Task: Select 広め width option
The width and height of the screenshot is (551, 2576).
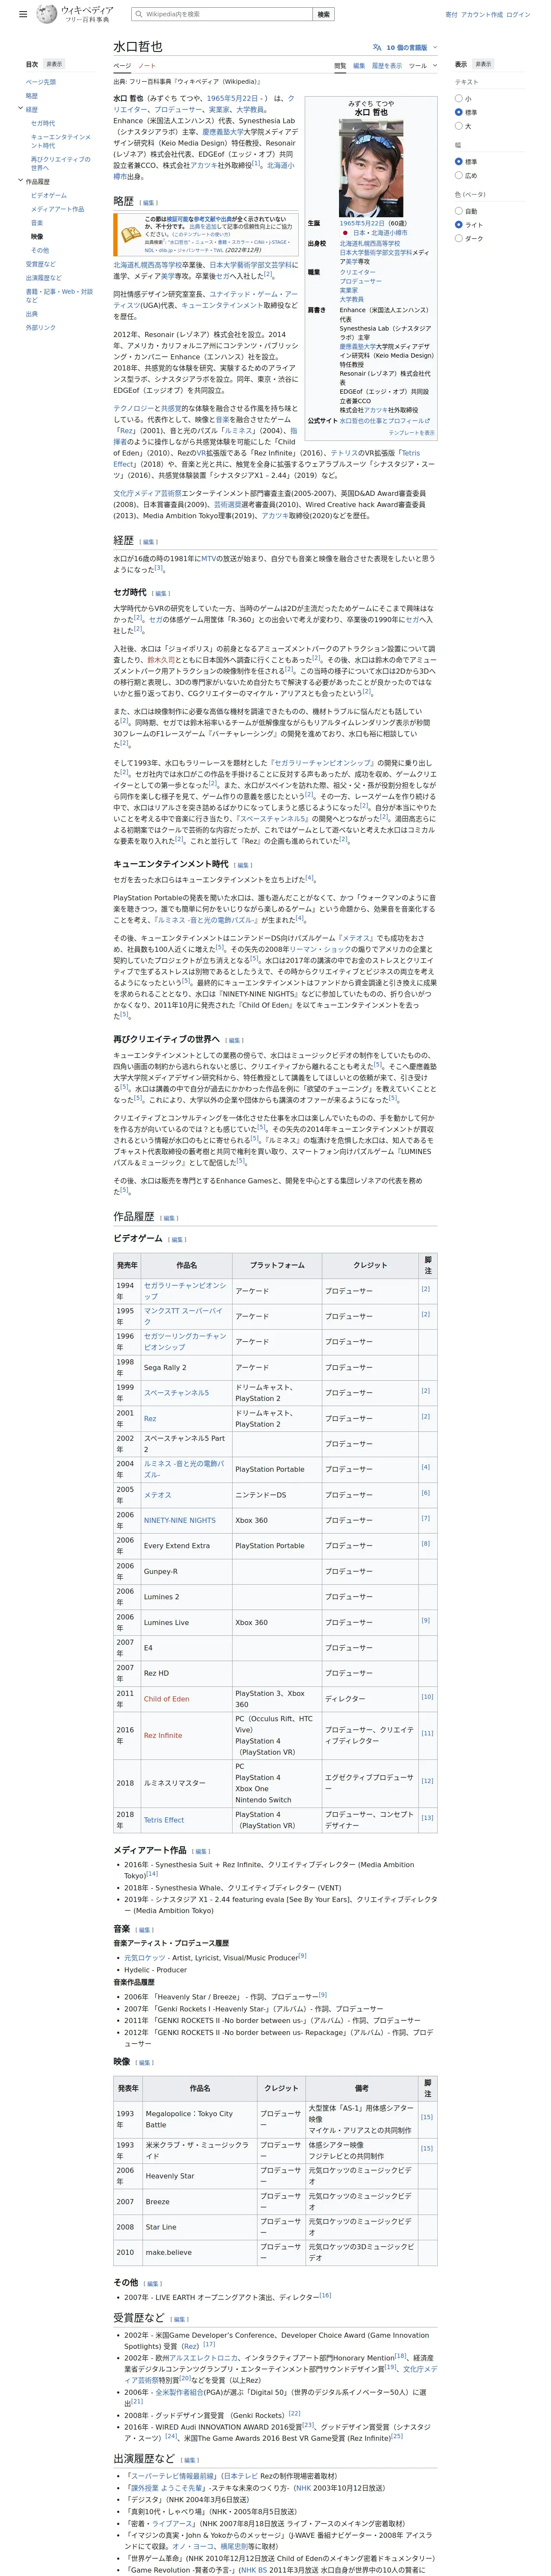Action: (459, 176)
